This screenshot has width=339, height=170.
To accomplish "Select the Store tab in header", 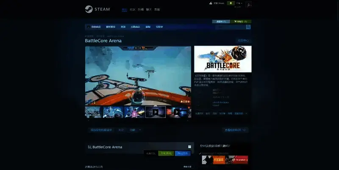I will click(124, 9).
